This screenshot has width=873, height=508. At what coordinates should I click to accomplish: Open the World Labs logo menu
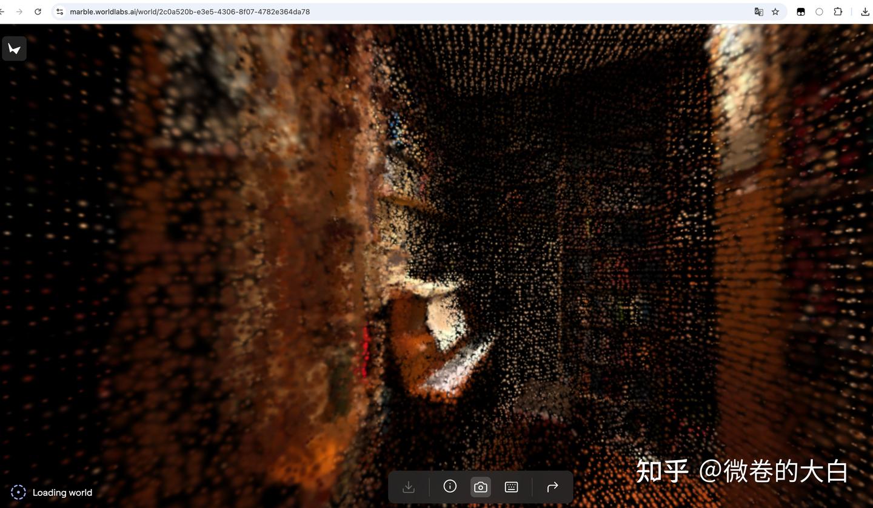tap(14, 48)
